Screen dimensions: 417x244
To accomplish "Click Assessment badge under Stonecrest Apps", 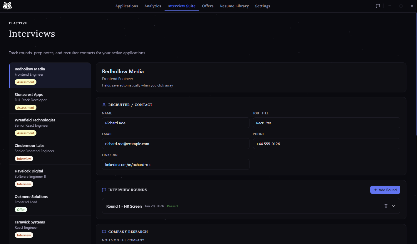I will coord(26,108).
